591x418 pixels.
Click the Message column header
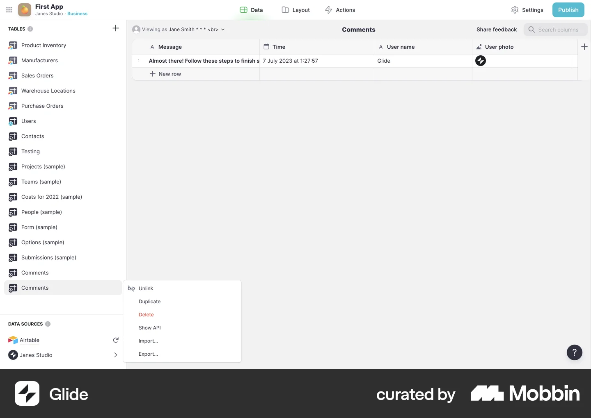196,47
